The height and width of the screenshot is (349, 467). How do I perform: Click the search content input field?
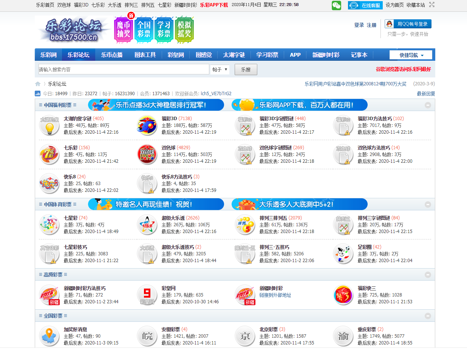124,69
